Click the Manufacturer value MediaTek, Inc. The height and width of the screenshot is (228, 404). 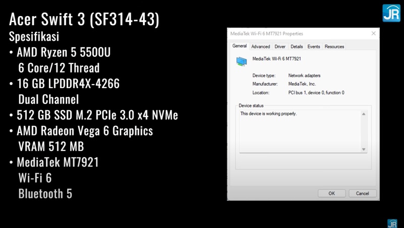coord(302,84)
